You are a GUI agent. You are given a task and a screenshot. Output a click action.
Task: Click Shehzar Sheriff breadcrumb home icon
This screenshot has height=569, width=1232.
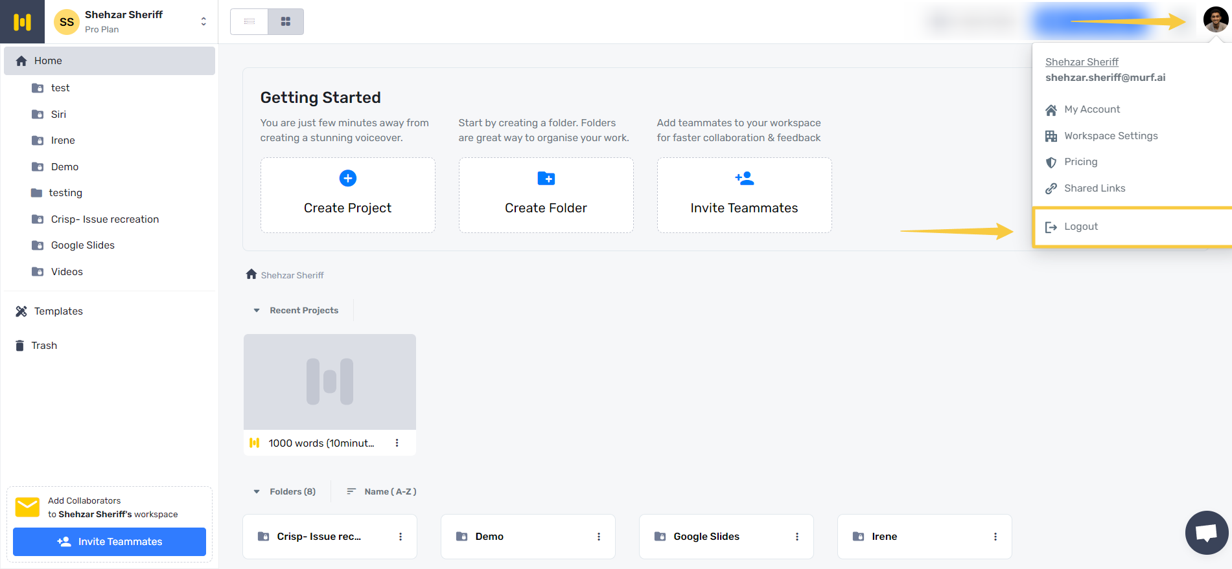(251, 274)
